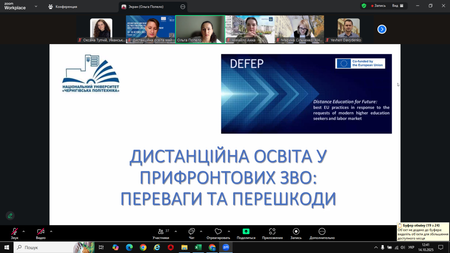Open Дополнительно more options icon

(x=322, y=232)
